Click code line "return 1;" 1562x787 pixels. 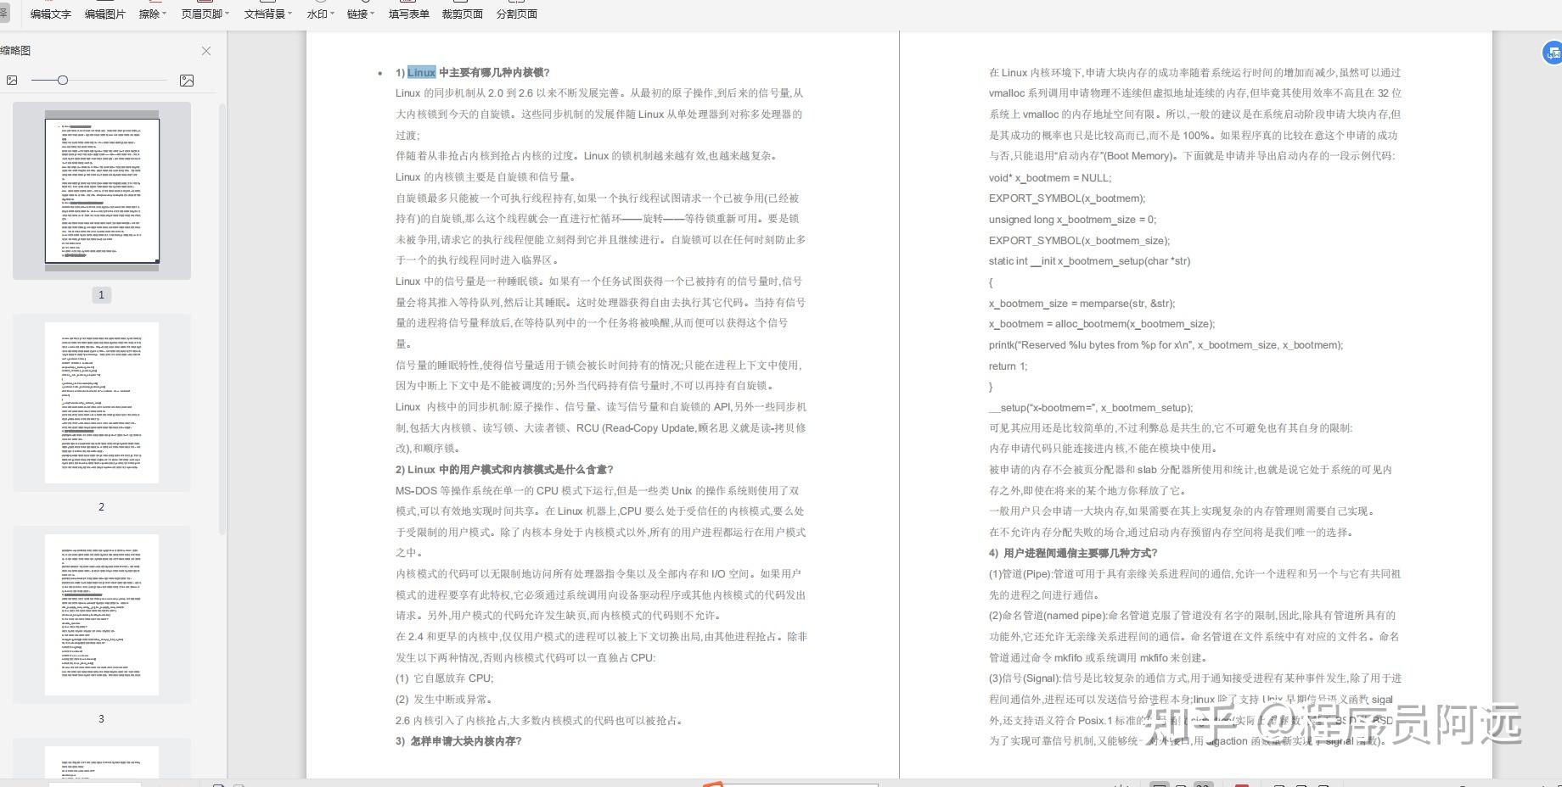(1009, 366)
